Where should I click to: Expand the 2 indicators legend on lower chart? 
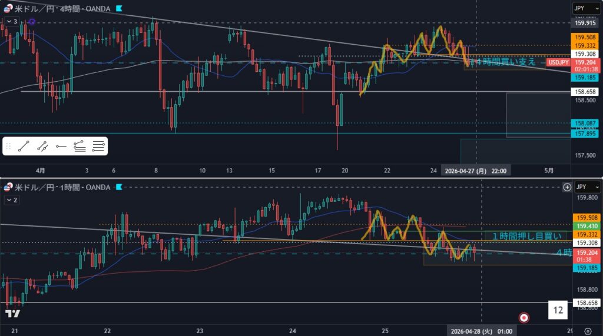pos(12,200)
